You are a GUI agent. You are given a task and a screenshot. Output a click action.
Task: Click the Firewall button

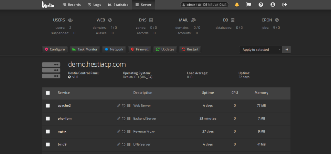click(140, 49)
